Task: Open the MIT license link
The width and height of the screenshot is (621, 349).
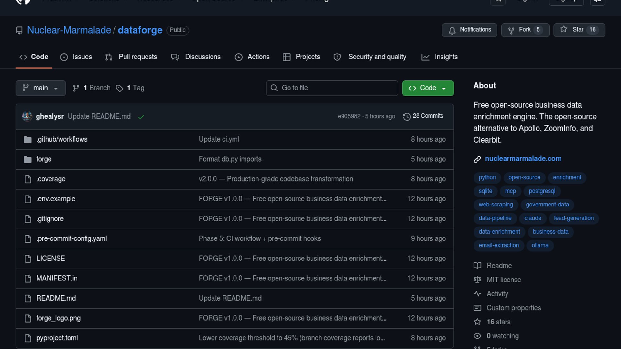Action: click(504, 280)
